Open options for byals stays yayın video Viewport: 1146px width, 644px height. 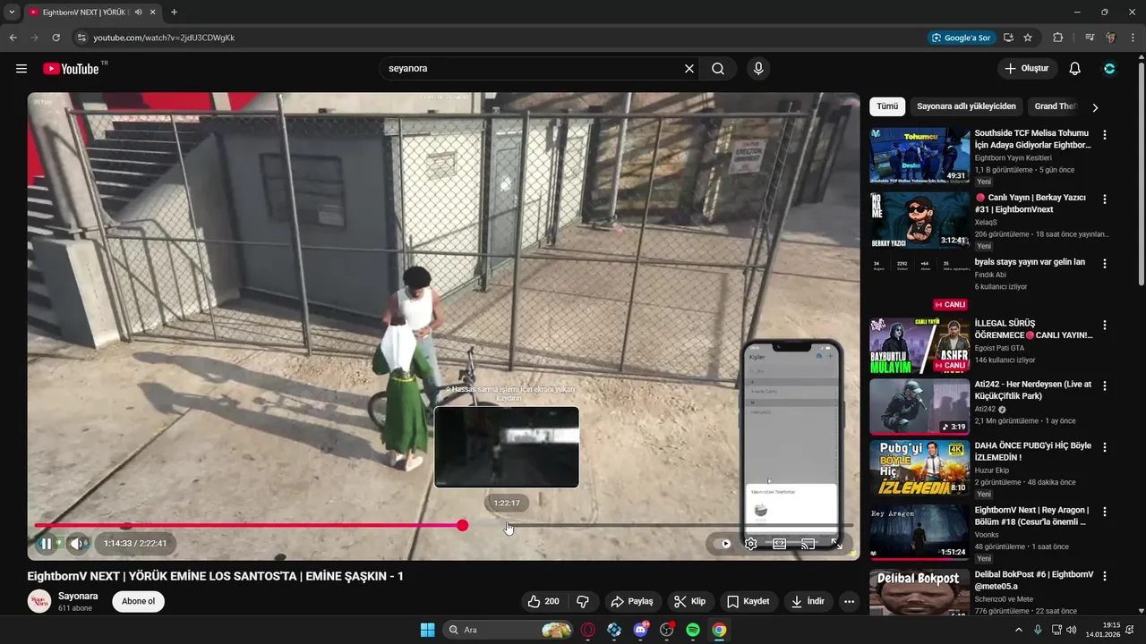(1105, 264)
